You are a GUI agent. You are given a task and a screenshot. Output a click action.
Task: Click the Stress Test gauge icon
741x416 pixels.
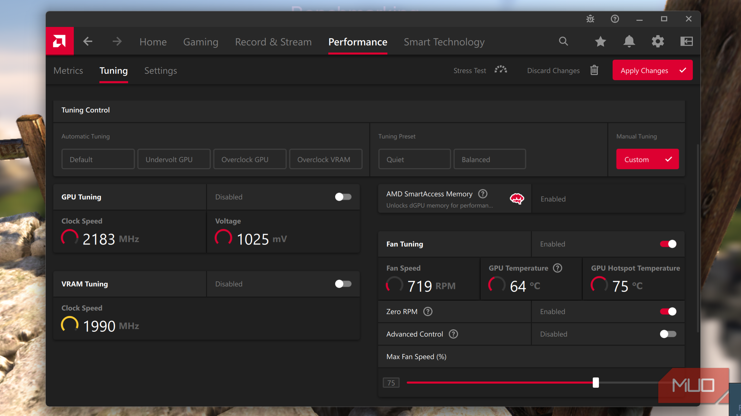[x=501, y=70]
